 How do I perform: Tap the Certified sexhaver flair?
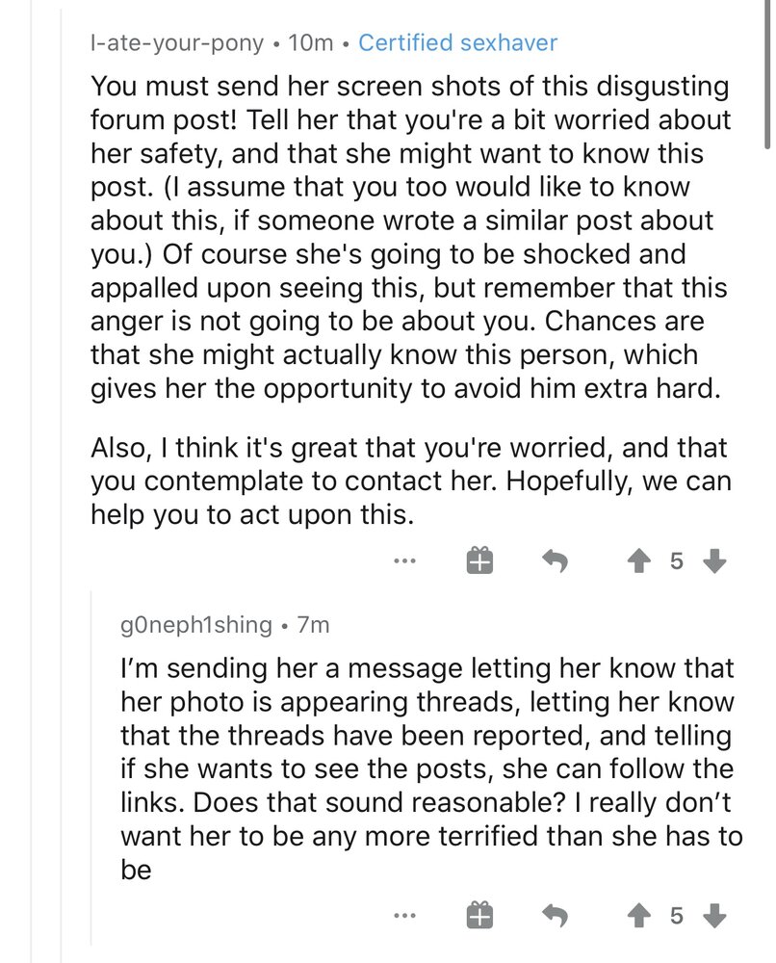(x=458, y=42)
